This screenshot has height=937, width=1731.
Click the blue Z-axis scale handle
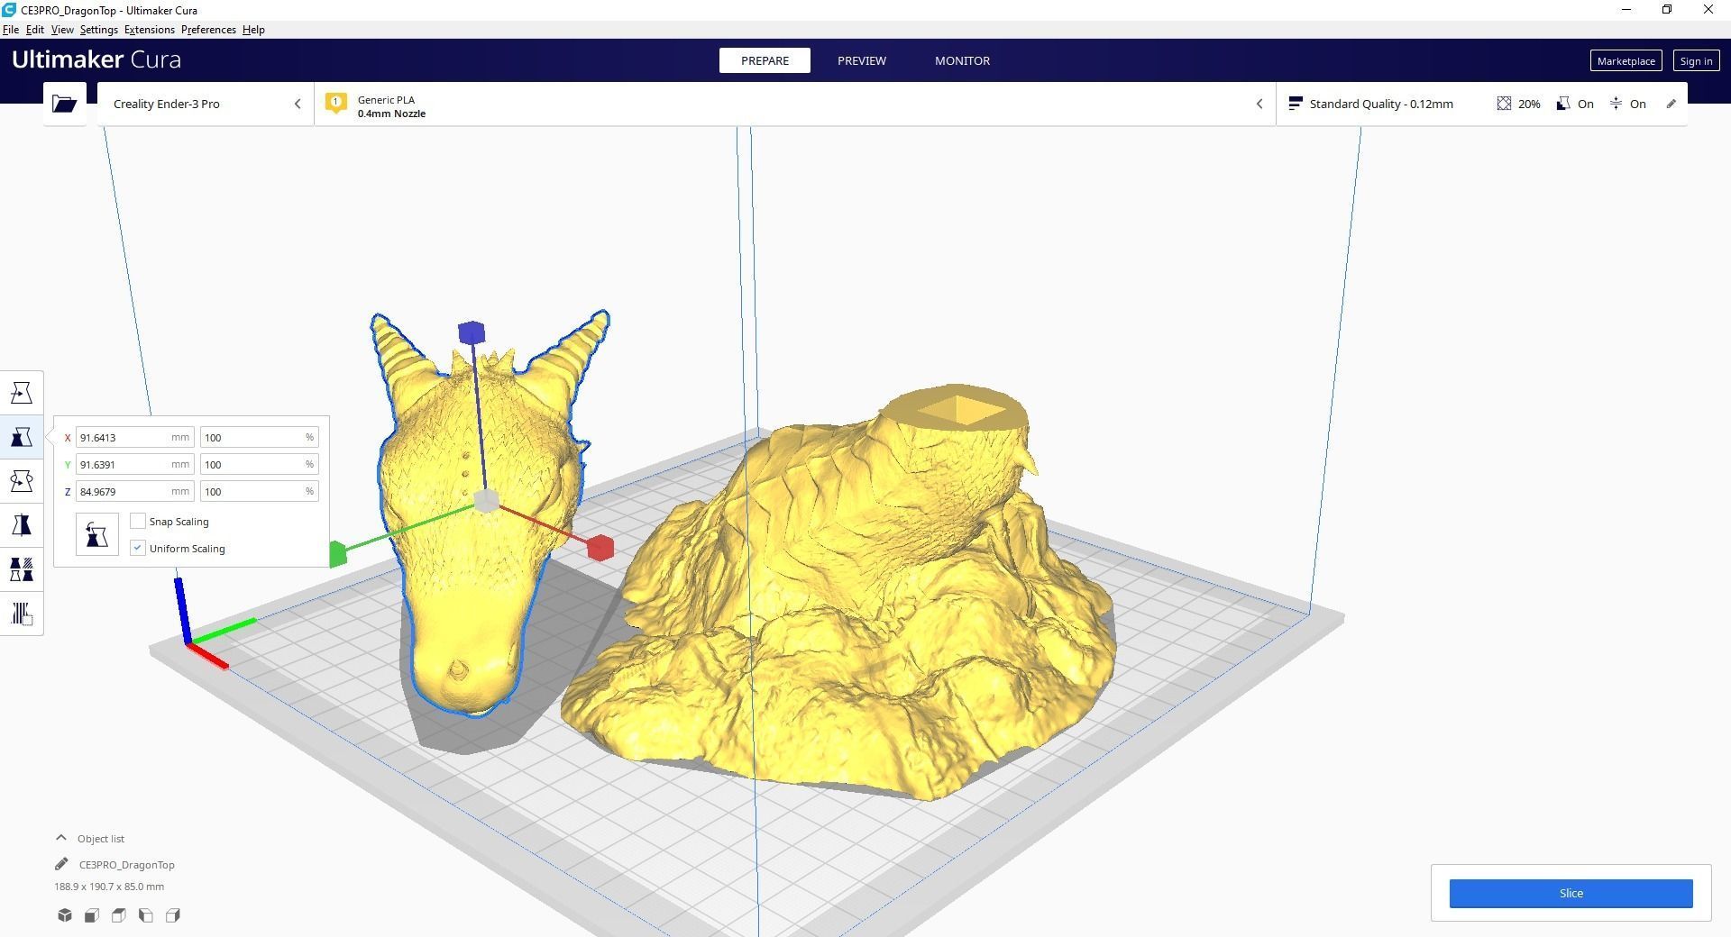point(471,333)
